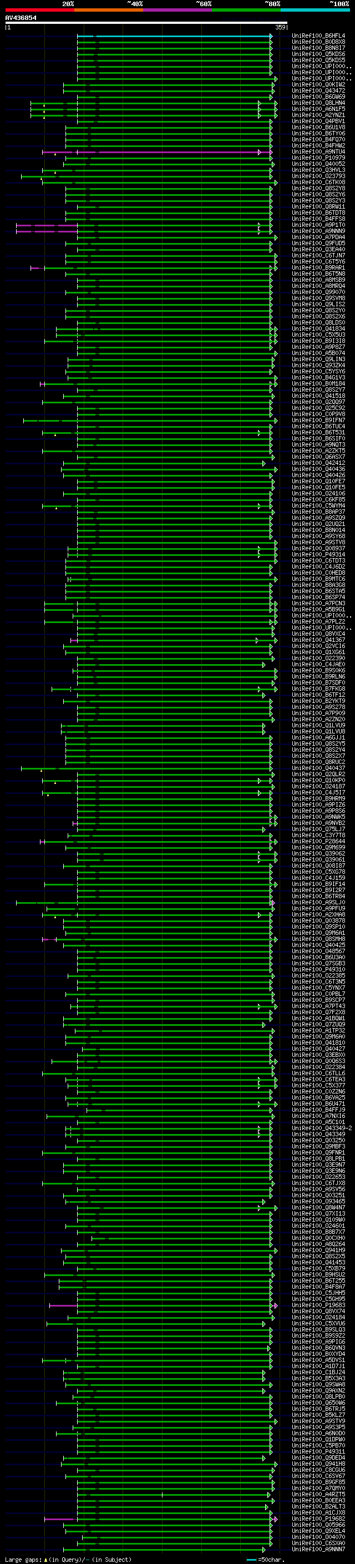The height and width of the screenshot is (1564, 355).
Task: Open the UniRef100_B8N8I7 hit
Action: point(318,48)
